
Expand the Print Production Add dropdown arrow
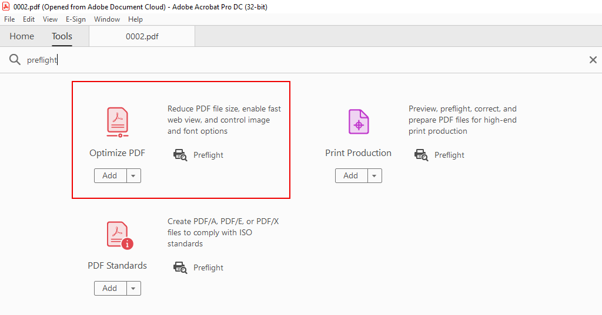coord(374,176)
